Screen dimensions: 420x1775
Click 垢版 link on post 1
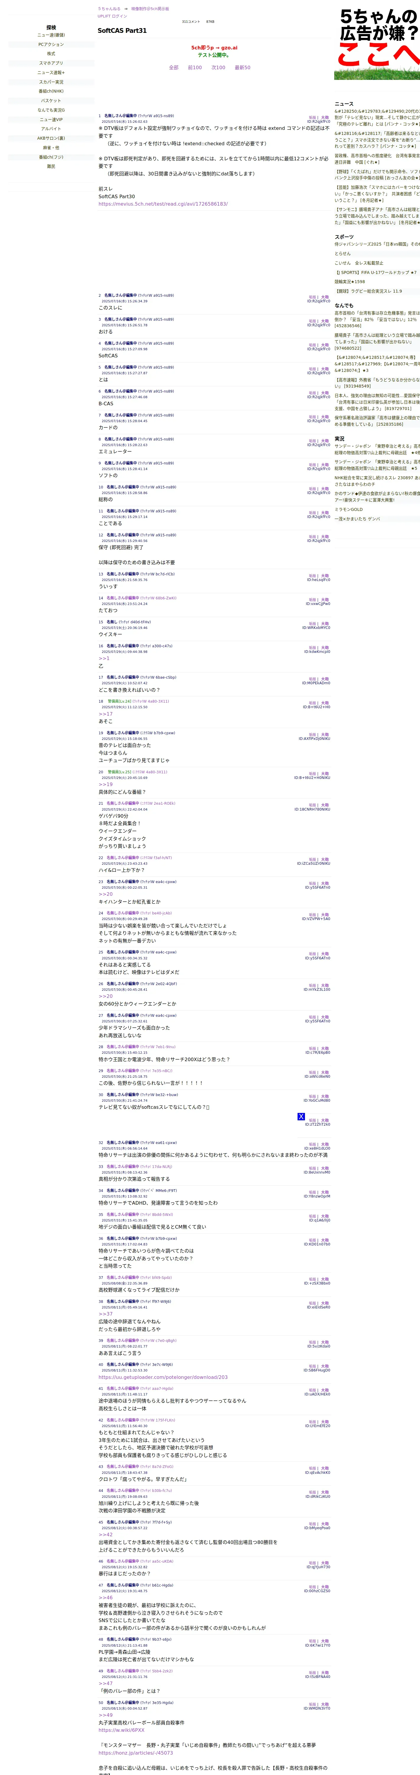click(x=313, y=117)
